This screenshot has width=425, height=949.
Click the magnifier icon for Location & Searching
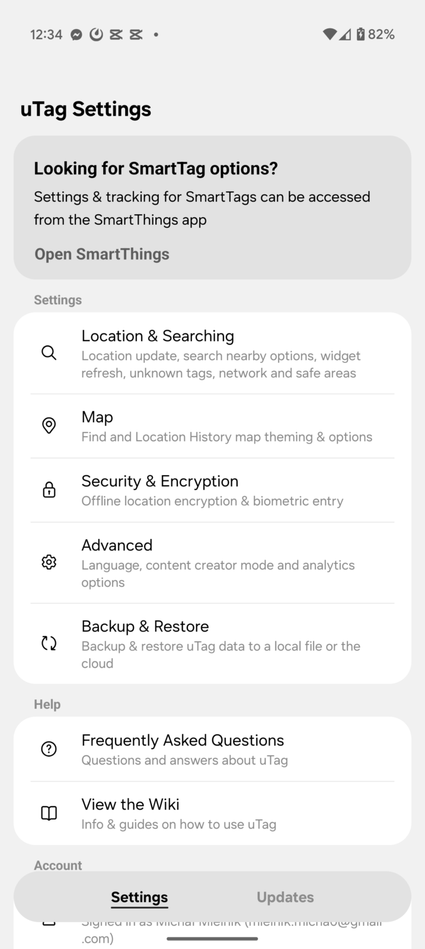49,354
